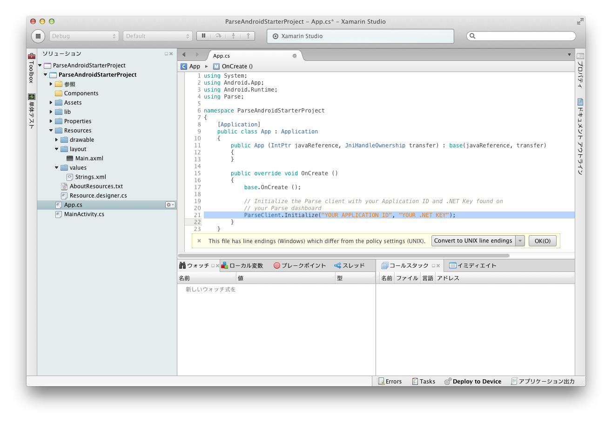Expand the Properties folder
Viewport: 612px width, 423px height.
tap(51, 121)
